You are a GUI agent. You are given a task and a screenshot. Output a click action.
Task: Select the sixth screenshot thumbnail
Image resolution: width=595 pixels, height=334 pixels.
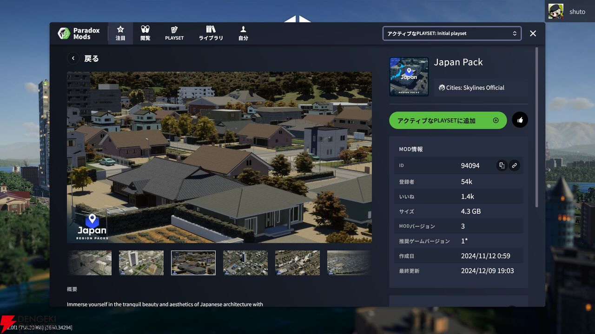coord(349,263)
